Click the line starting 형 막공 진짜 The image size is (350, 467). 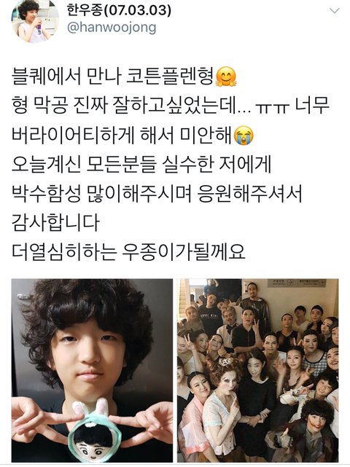[170, 106]
